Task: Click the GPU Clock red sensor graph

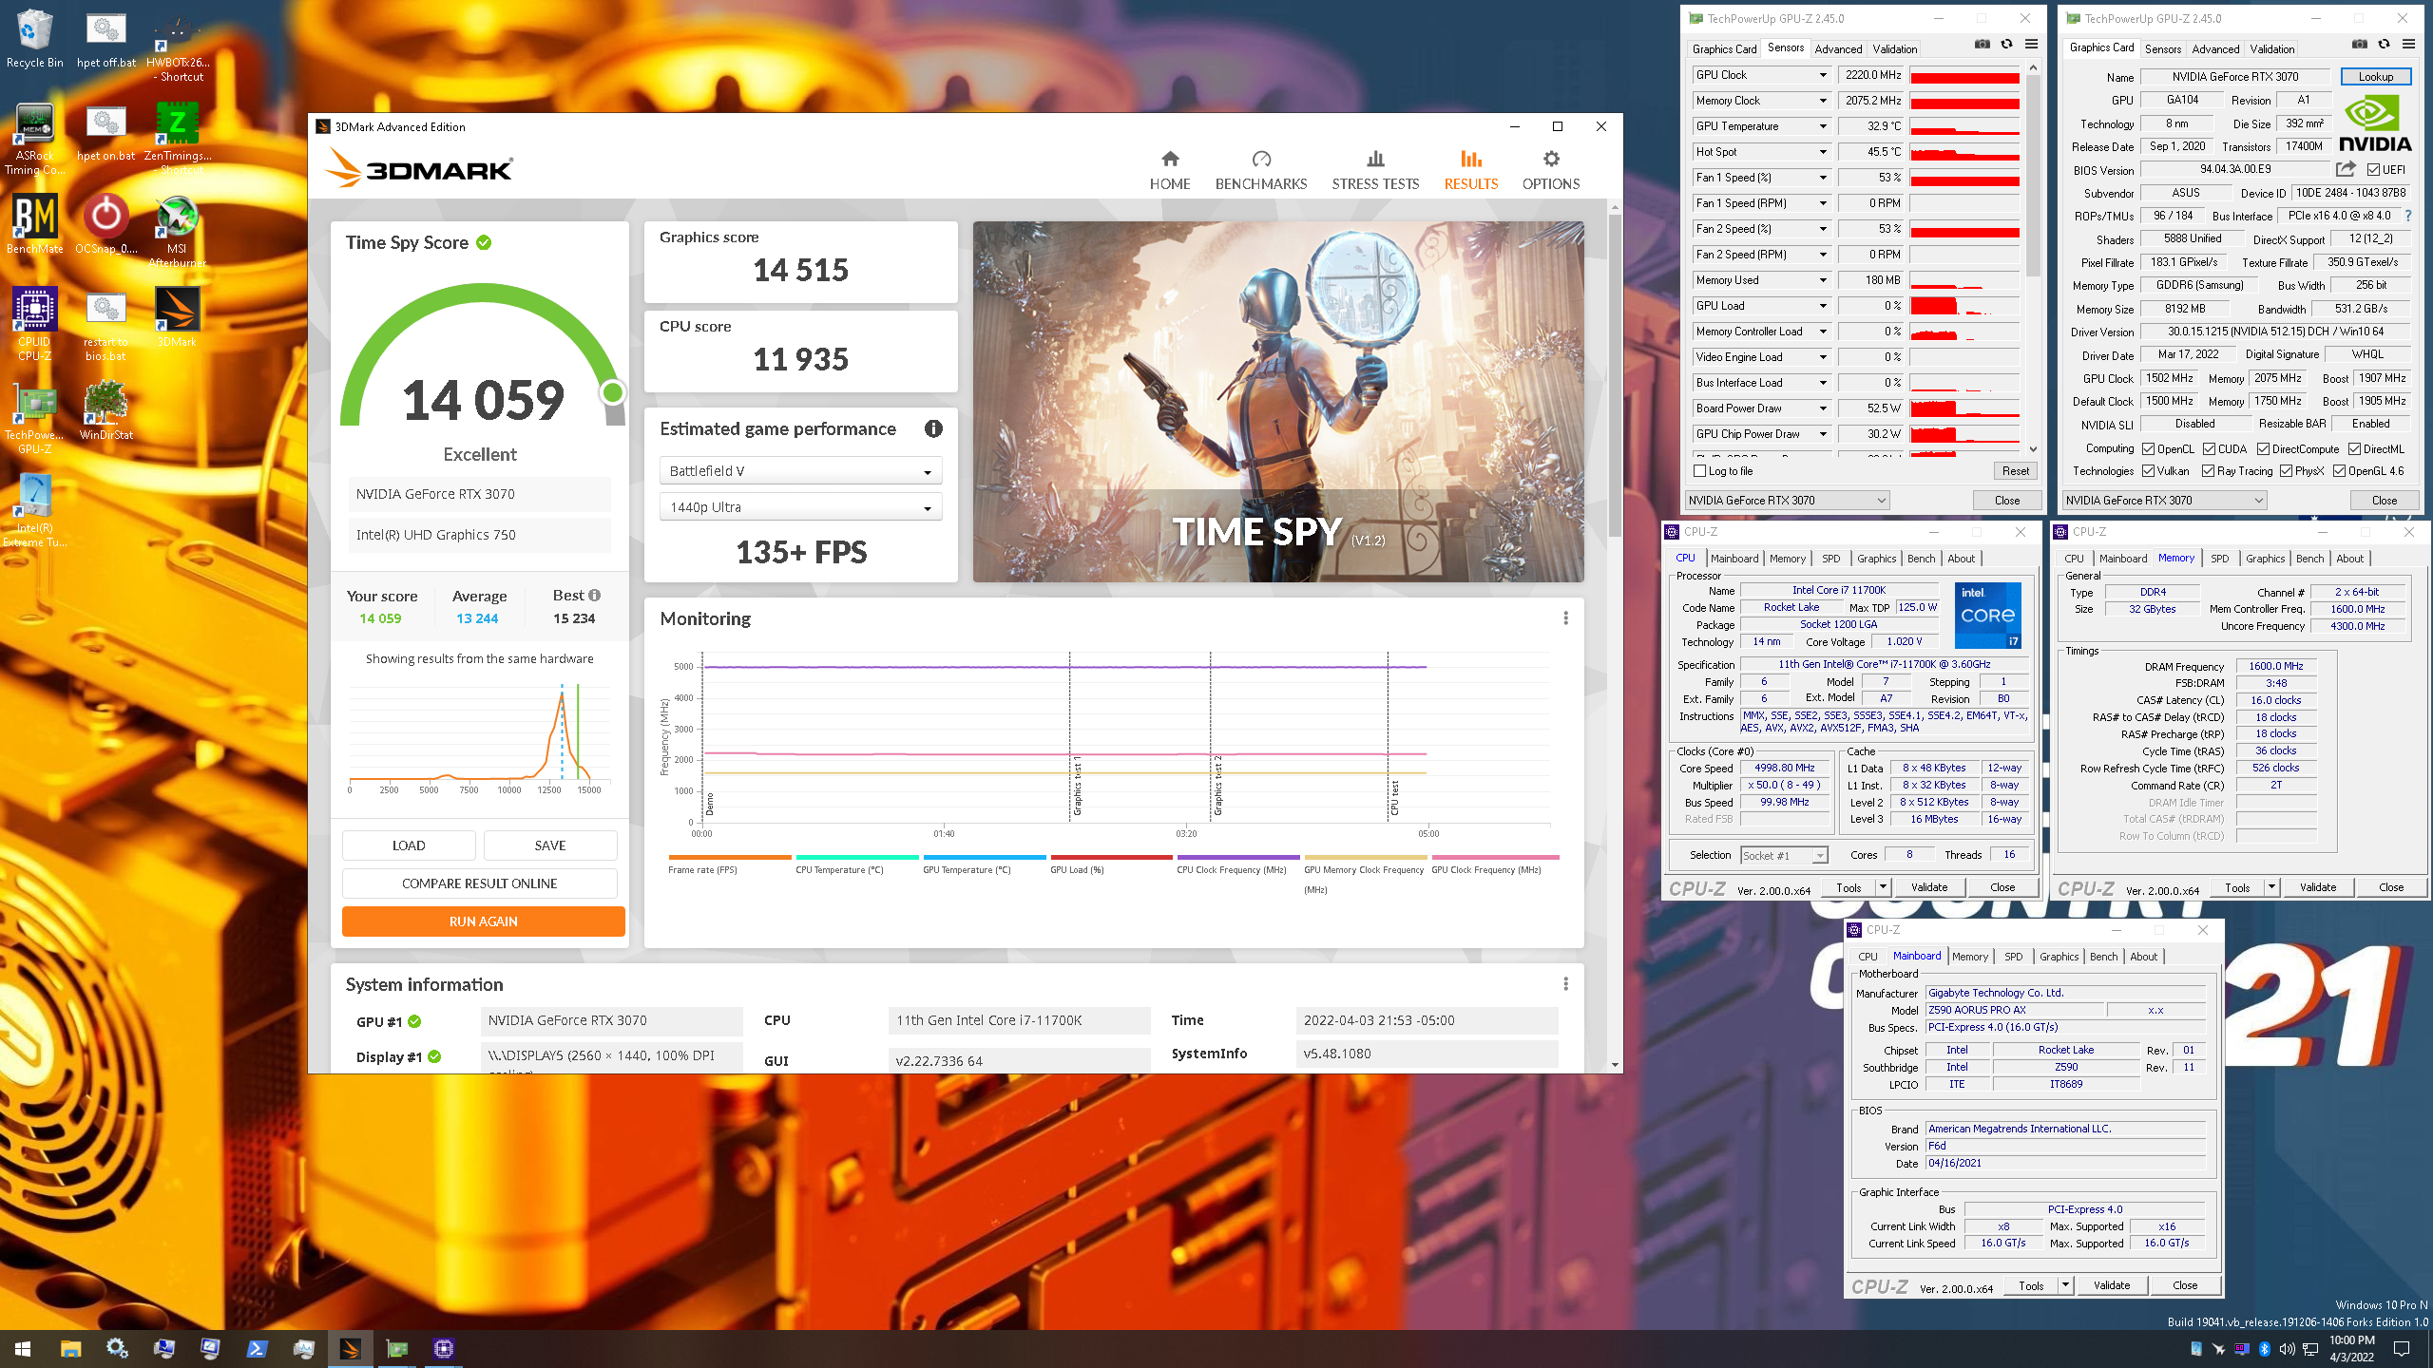Action: pyautogui.click(x=1964, y=75)
